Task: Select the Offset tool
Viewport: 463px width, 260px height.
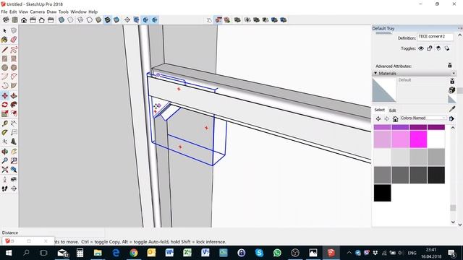Action: (14, 113)
